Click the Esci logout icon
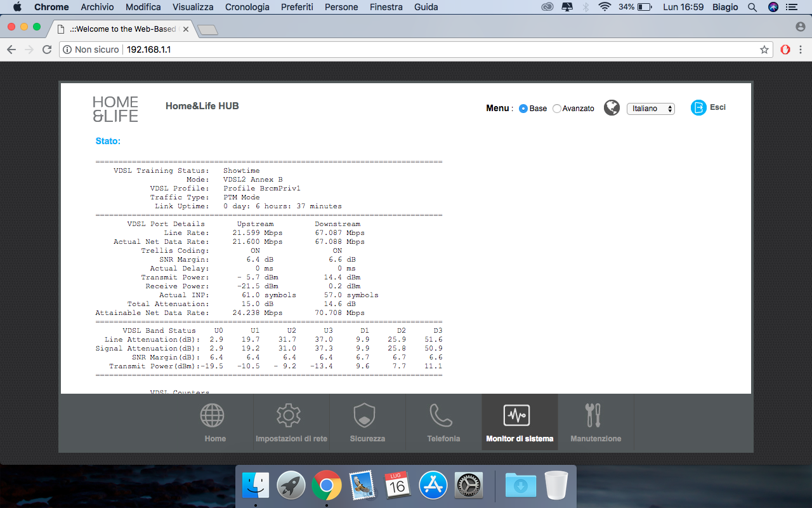This screenshot has height=508, width=812. tap(698, 108)
